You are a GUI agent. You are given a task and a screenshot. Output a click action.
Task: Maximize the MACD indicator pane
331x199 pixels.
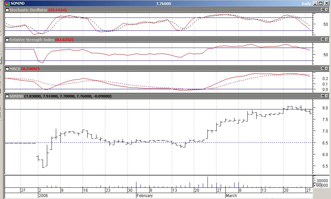[x=322, y=68]
